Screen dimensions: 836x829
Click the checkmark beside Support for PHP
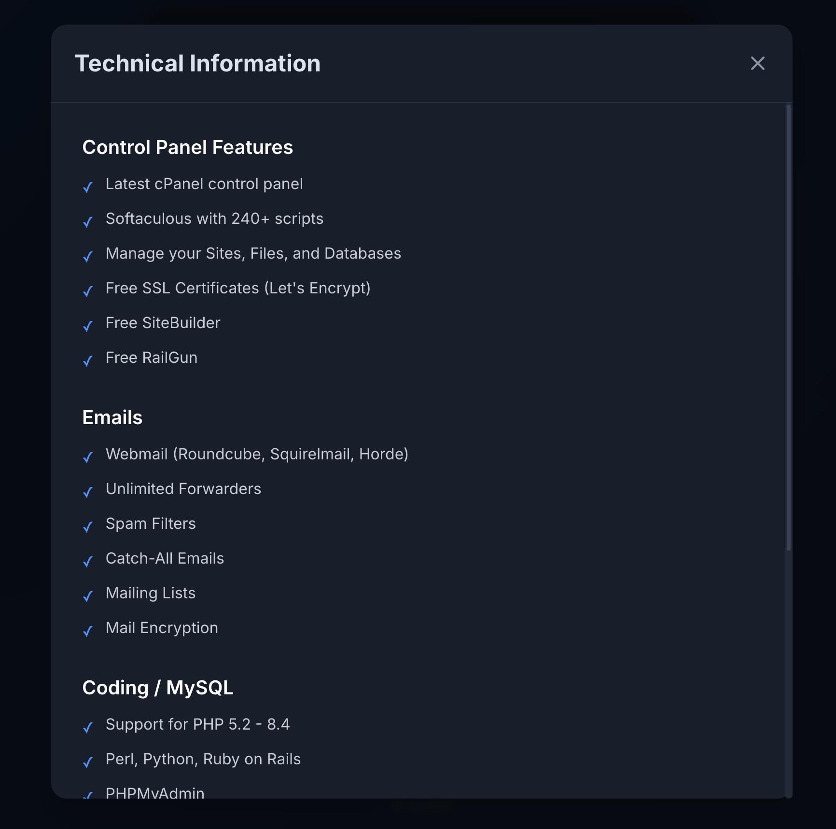click(x=88, y=727)
